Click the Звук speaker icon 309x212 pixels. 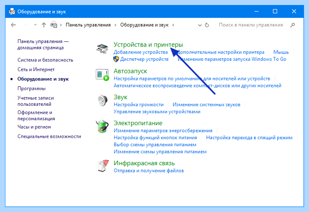[x=103, y=100]
